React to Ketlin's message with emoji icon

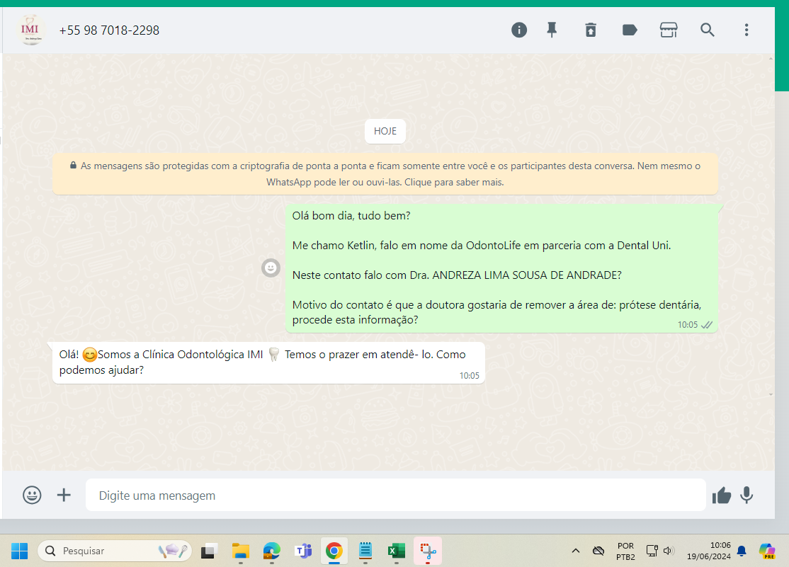(271, 268)
